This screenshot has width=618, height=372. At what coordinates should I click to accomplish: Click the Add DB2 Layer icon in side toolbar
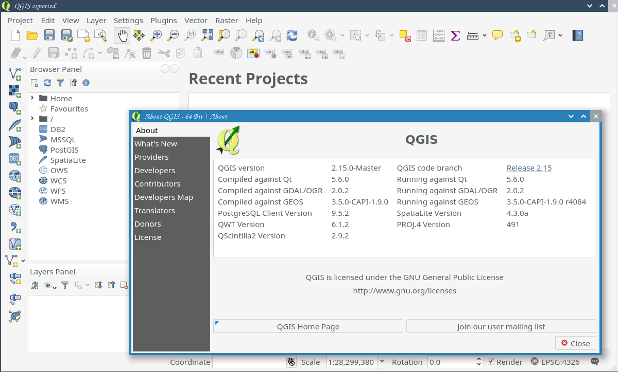pyautogui.click(x=15, y=159)
